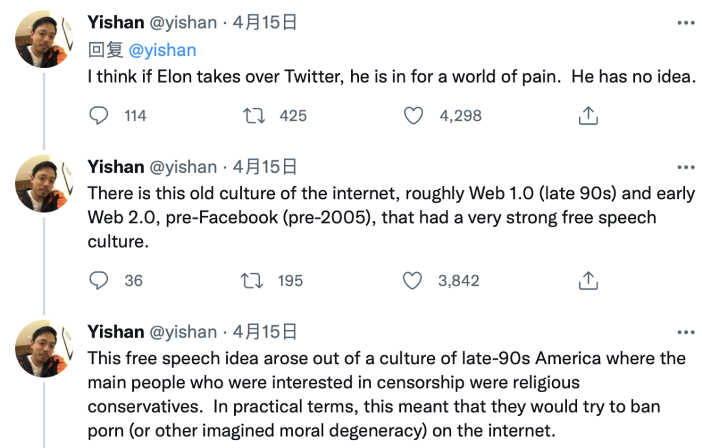Reply to the 'world of pain' tweet
Viewport: 702px width, 448px height.
99,116
